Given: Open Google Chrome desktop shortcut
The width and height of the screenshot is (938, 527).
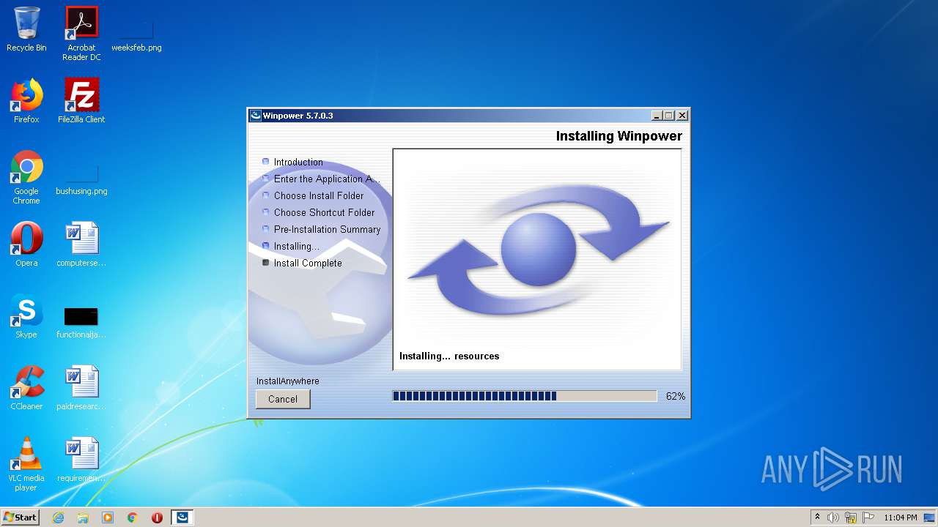Looking at the screenshot, I should [x=26, y=177].
